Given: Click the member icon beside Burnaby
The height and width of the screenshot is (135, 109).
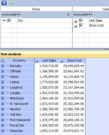Looking at the screenshot, I should (x=3, y=66).
